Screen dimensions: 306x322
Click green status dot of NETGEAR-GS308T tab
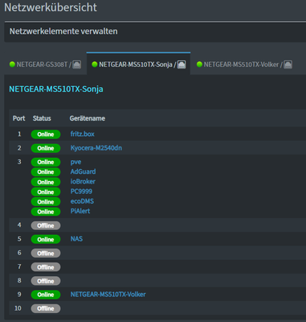[x=12, y=64]
